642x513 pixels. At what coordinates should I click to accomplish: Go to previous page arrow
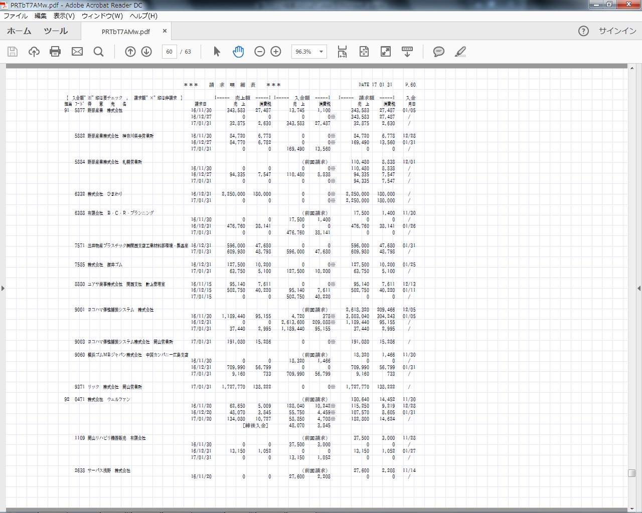click(x=130, y=52)
